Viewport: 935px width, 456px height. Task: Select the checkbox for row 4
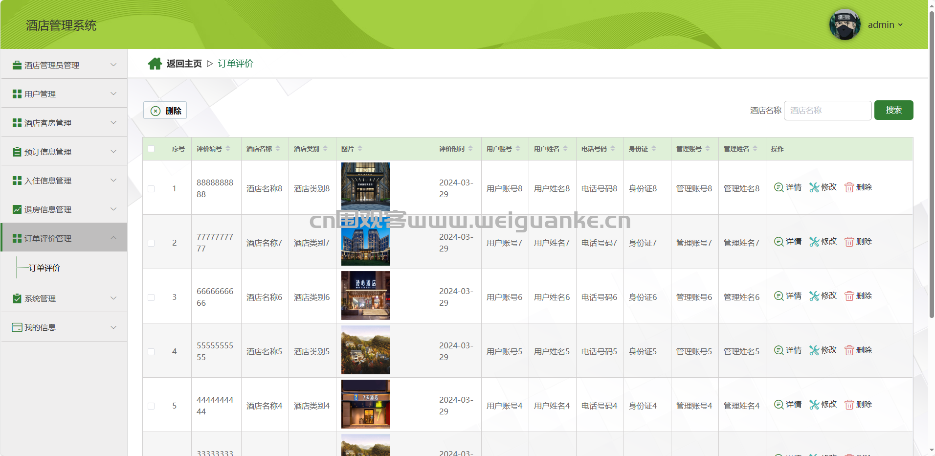151,352
